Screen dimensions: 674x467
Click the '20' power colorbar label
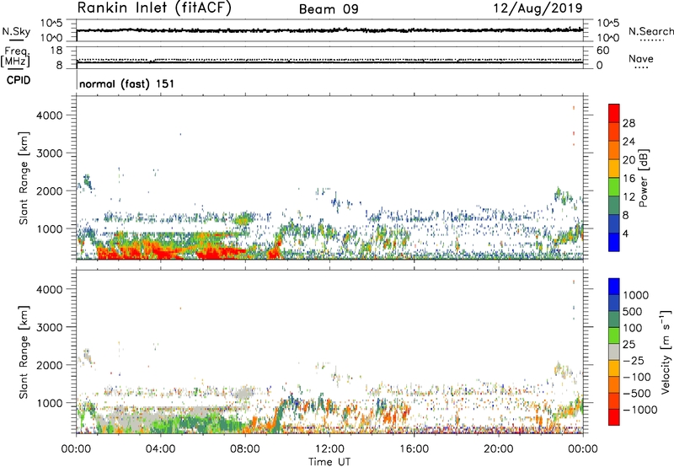pos(629,160)
